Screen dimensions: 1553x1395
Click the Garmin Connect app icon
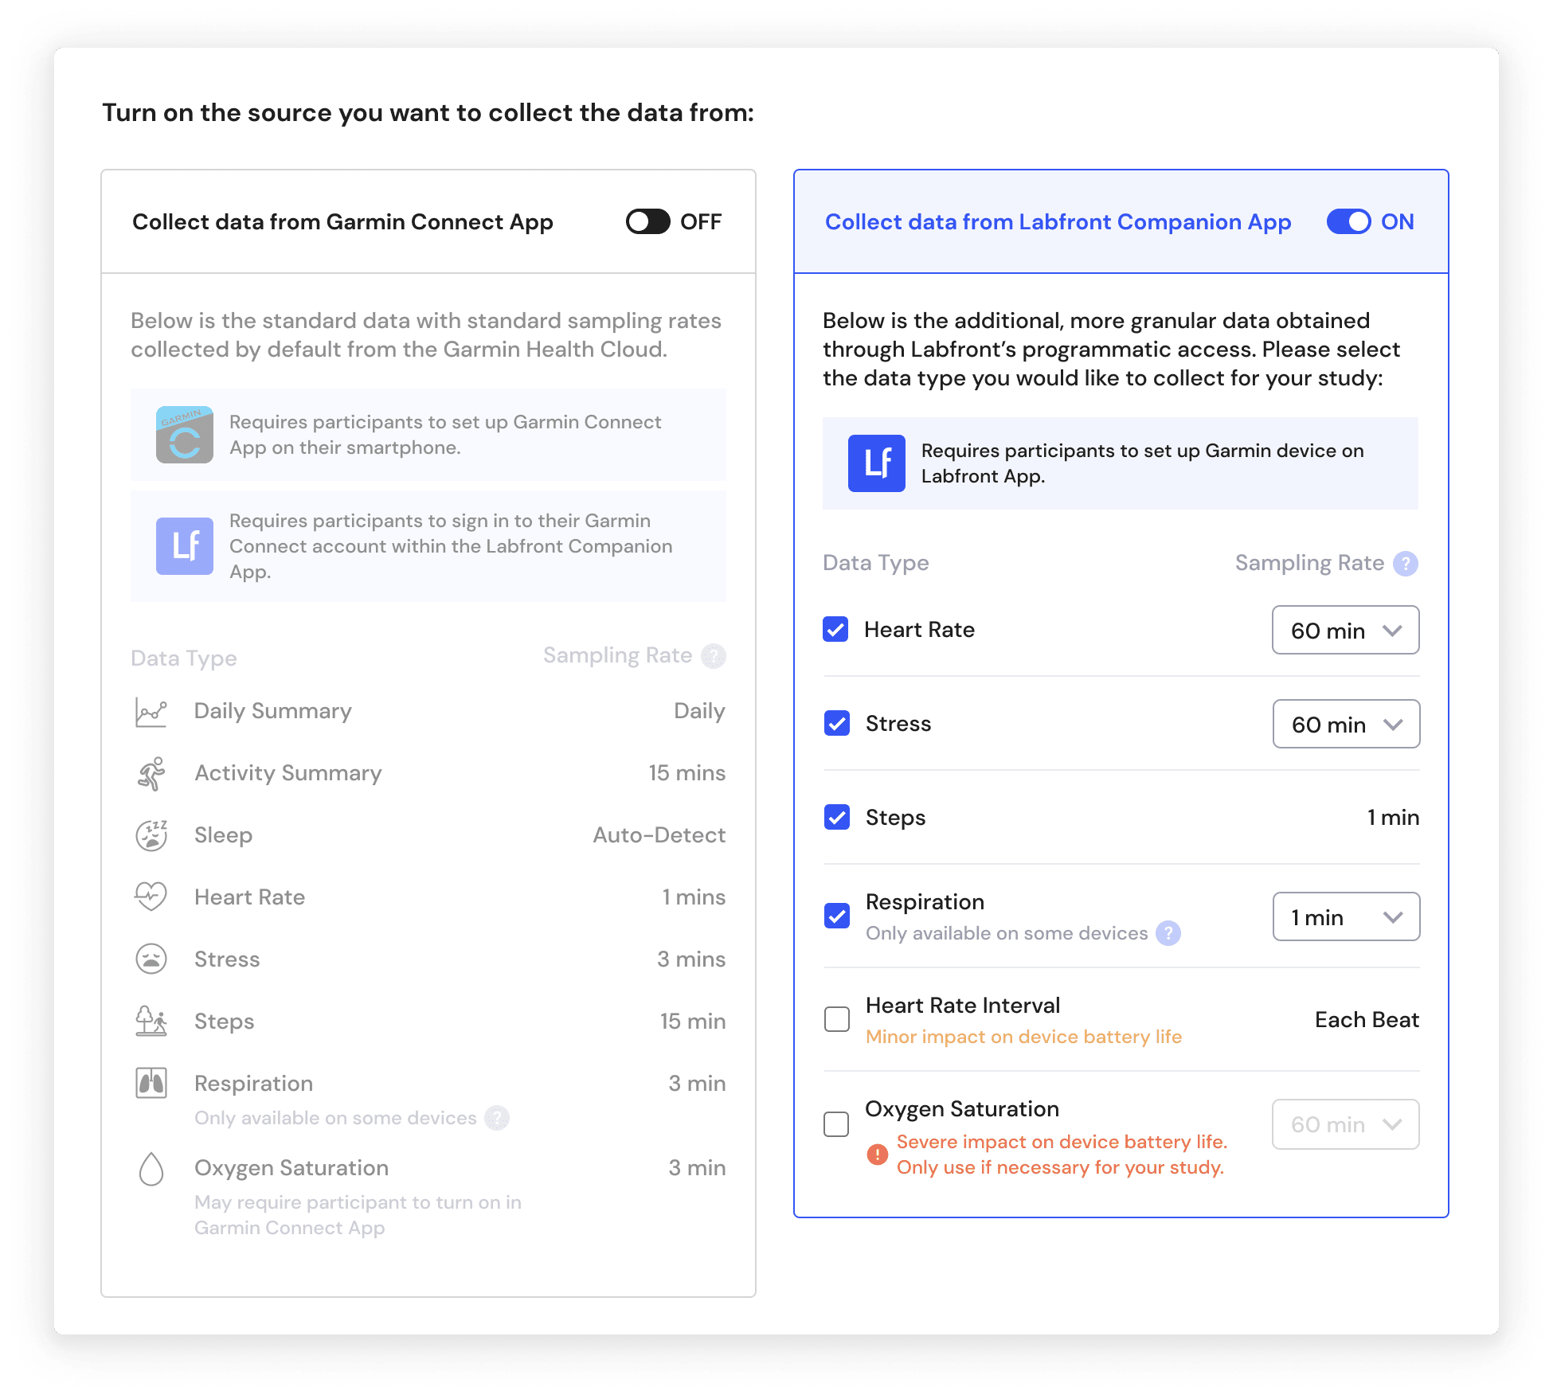pyautogui.click(x=184, y=435)
